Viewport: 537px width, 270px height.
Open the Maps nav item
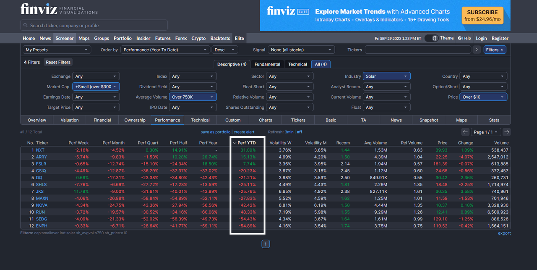[x=84, y=38]
